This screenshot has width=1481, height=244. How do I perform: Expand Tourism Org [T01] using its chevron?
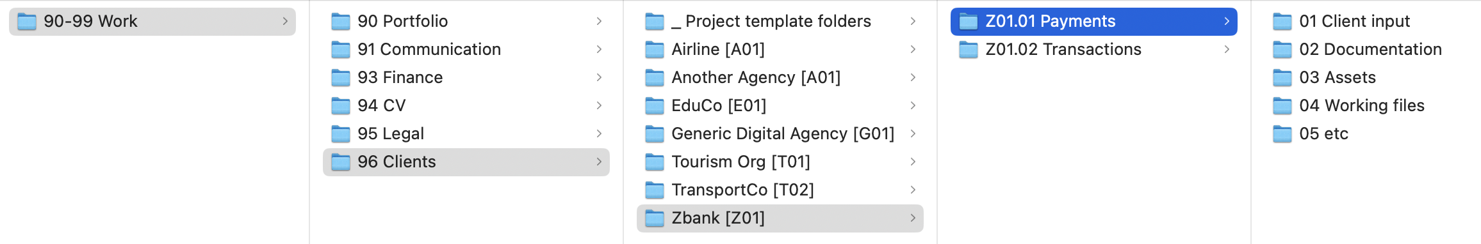point(913,162)
